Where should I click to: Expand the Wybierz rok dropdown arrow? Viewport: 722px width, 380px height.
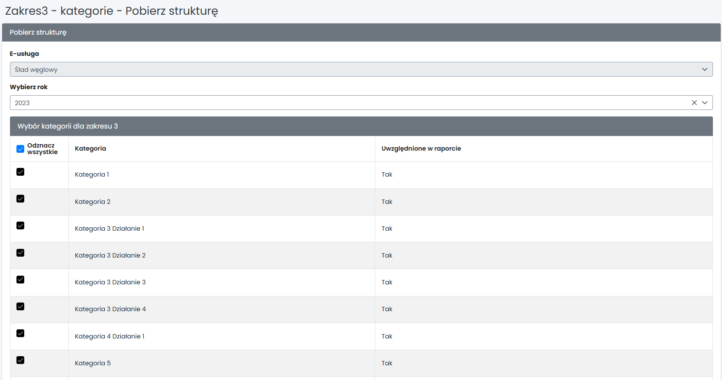click(705, 103)
